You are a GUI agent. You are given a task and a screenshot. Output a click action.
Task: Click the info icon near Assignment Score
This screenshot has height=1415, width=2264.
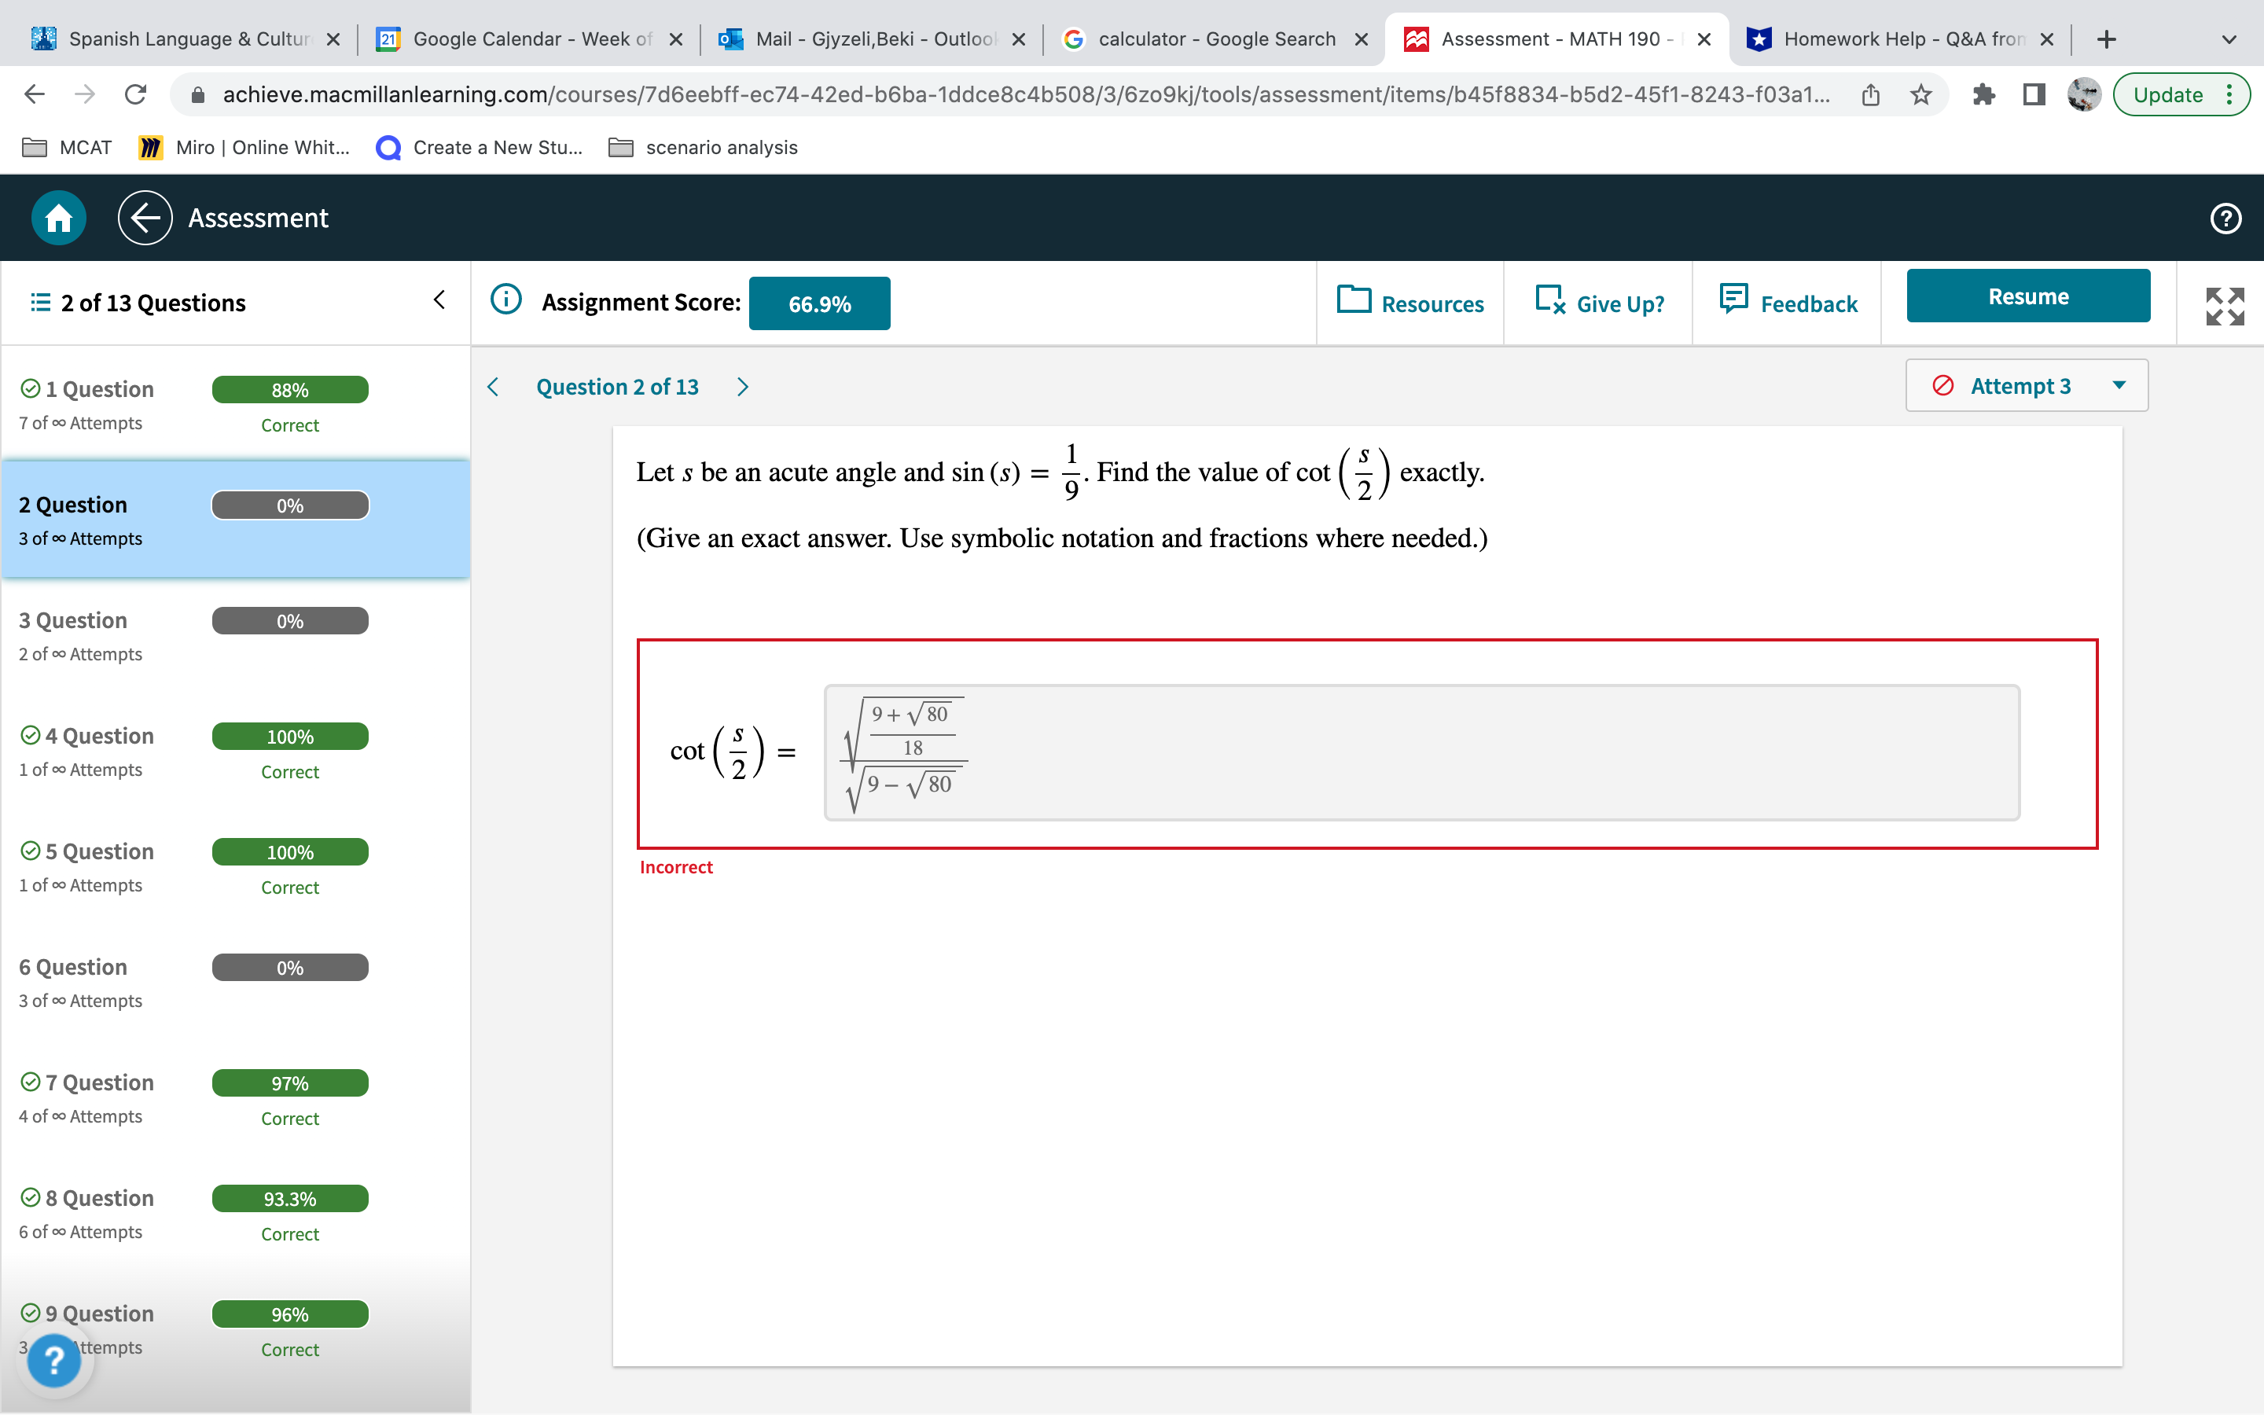pos(505,300)
